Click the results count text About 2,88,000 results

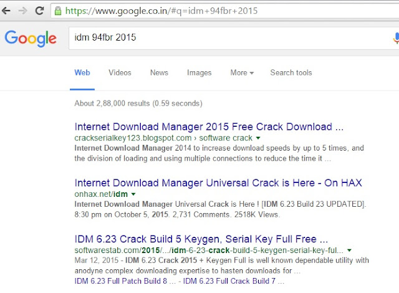click(138, 103)
